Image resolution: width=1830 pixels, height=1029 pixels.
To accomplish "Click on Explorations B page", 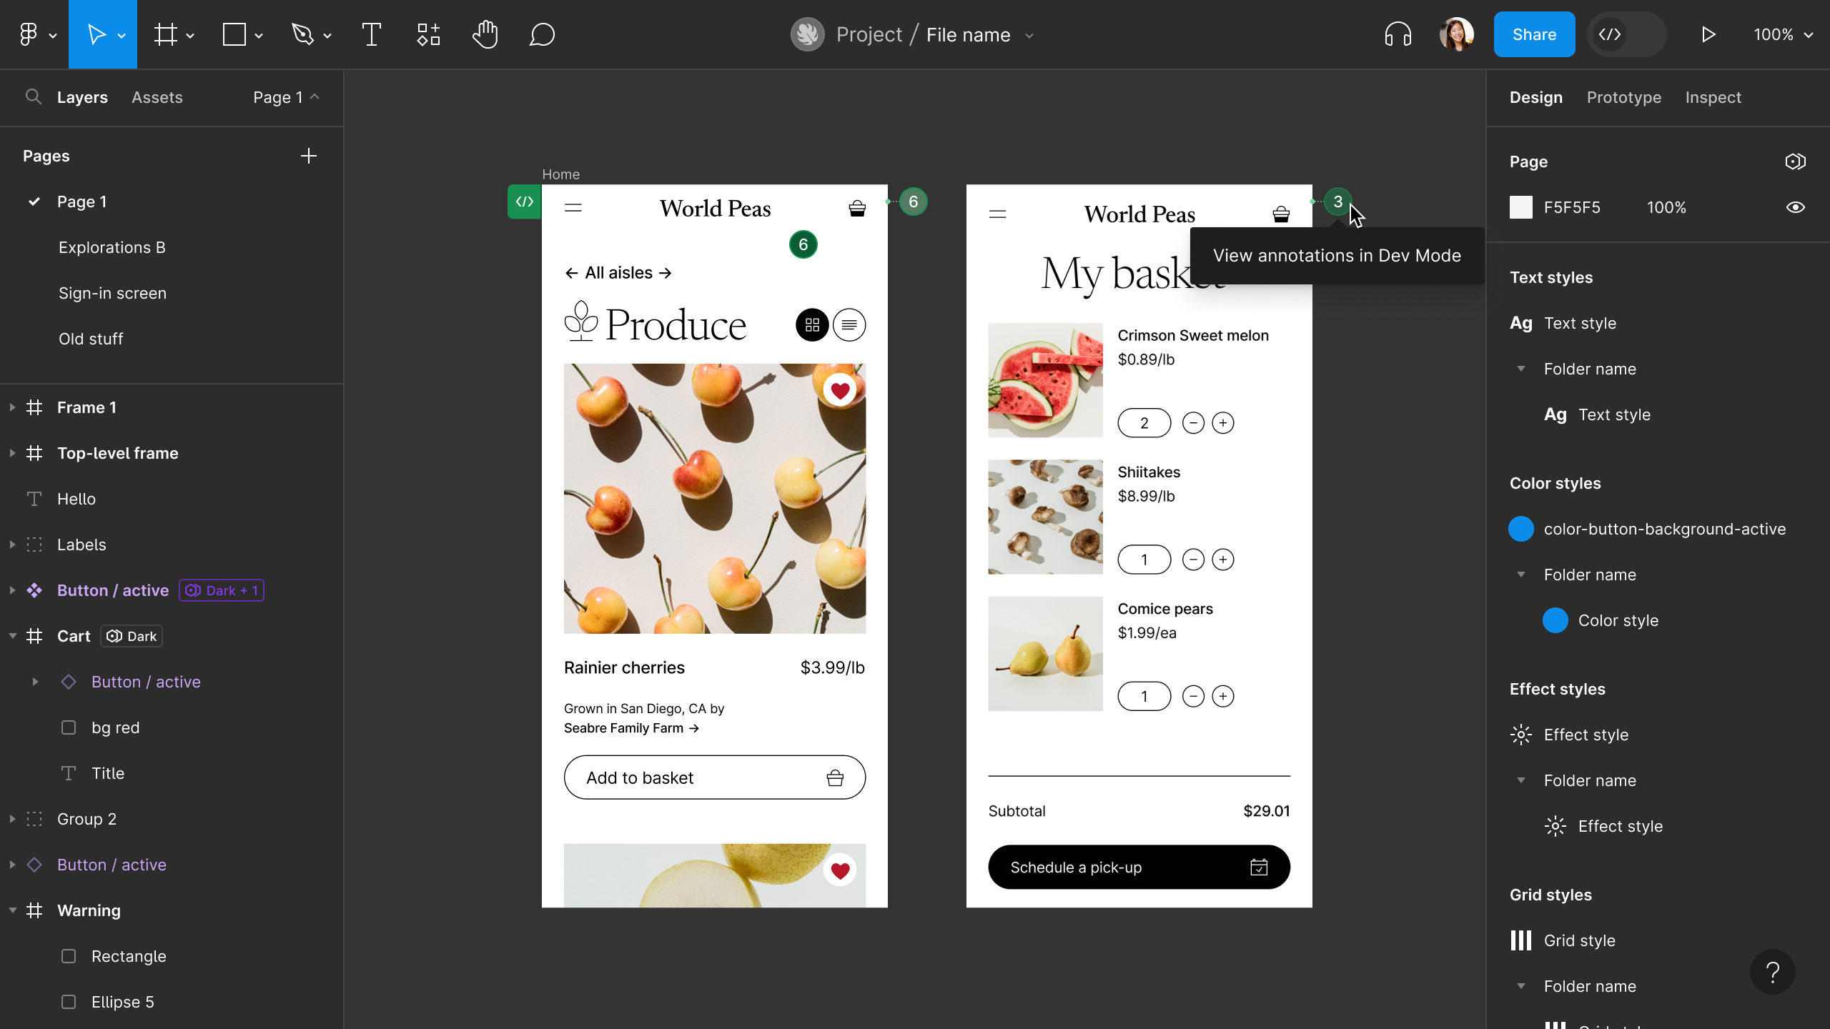I will pos(112,247).
